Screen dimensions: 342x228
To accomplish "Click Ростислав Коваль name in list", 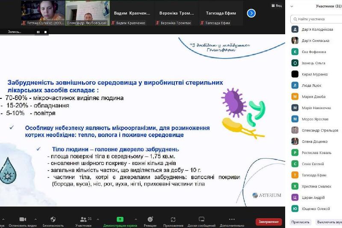I will (316, 153).
